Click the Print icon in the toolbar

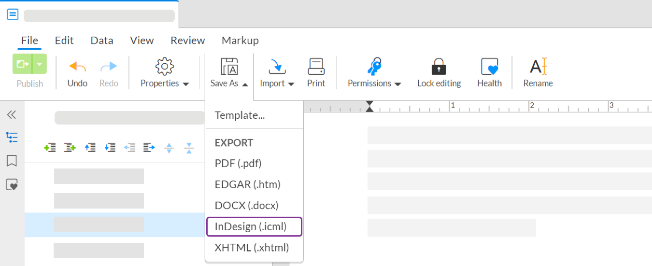coord(316,67)
